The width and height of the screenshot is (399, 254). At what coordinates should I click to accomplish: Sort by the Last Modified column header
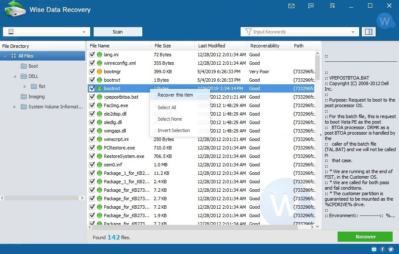tap(220, 46)
